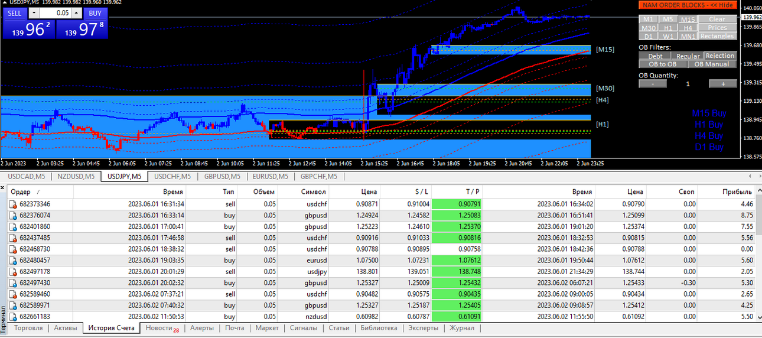
Task: Sort history by the Ордер column header
Action: pyautogui.click(x=40, y=192)
